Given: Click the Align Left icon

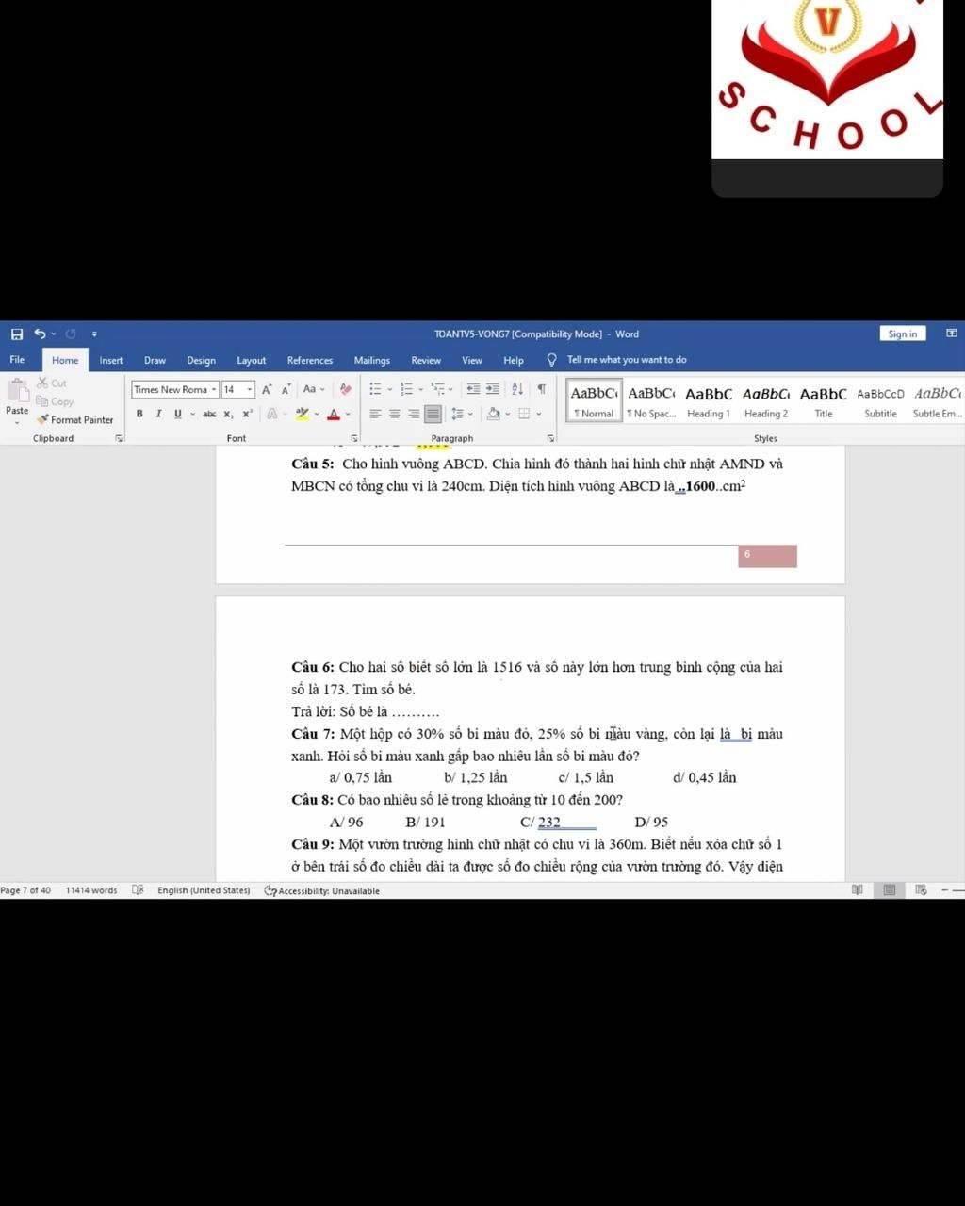Looking at the screenshot, I should pyautogui.click(x=375, y=414).
